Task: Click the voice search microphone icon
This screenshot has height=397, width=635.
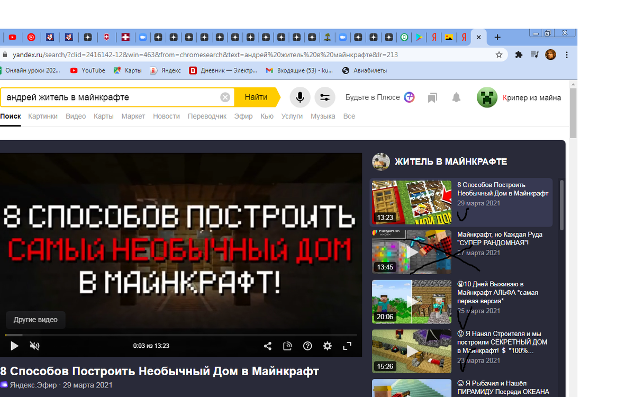Action: (300, 97)
